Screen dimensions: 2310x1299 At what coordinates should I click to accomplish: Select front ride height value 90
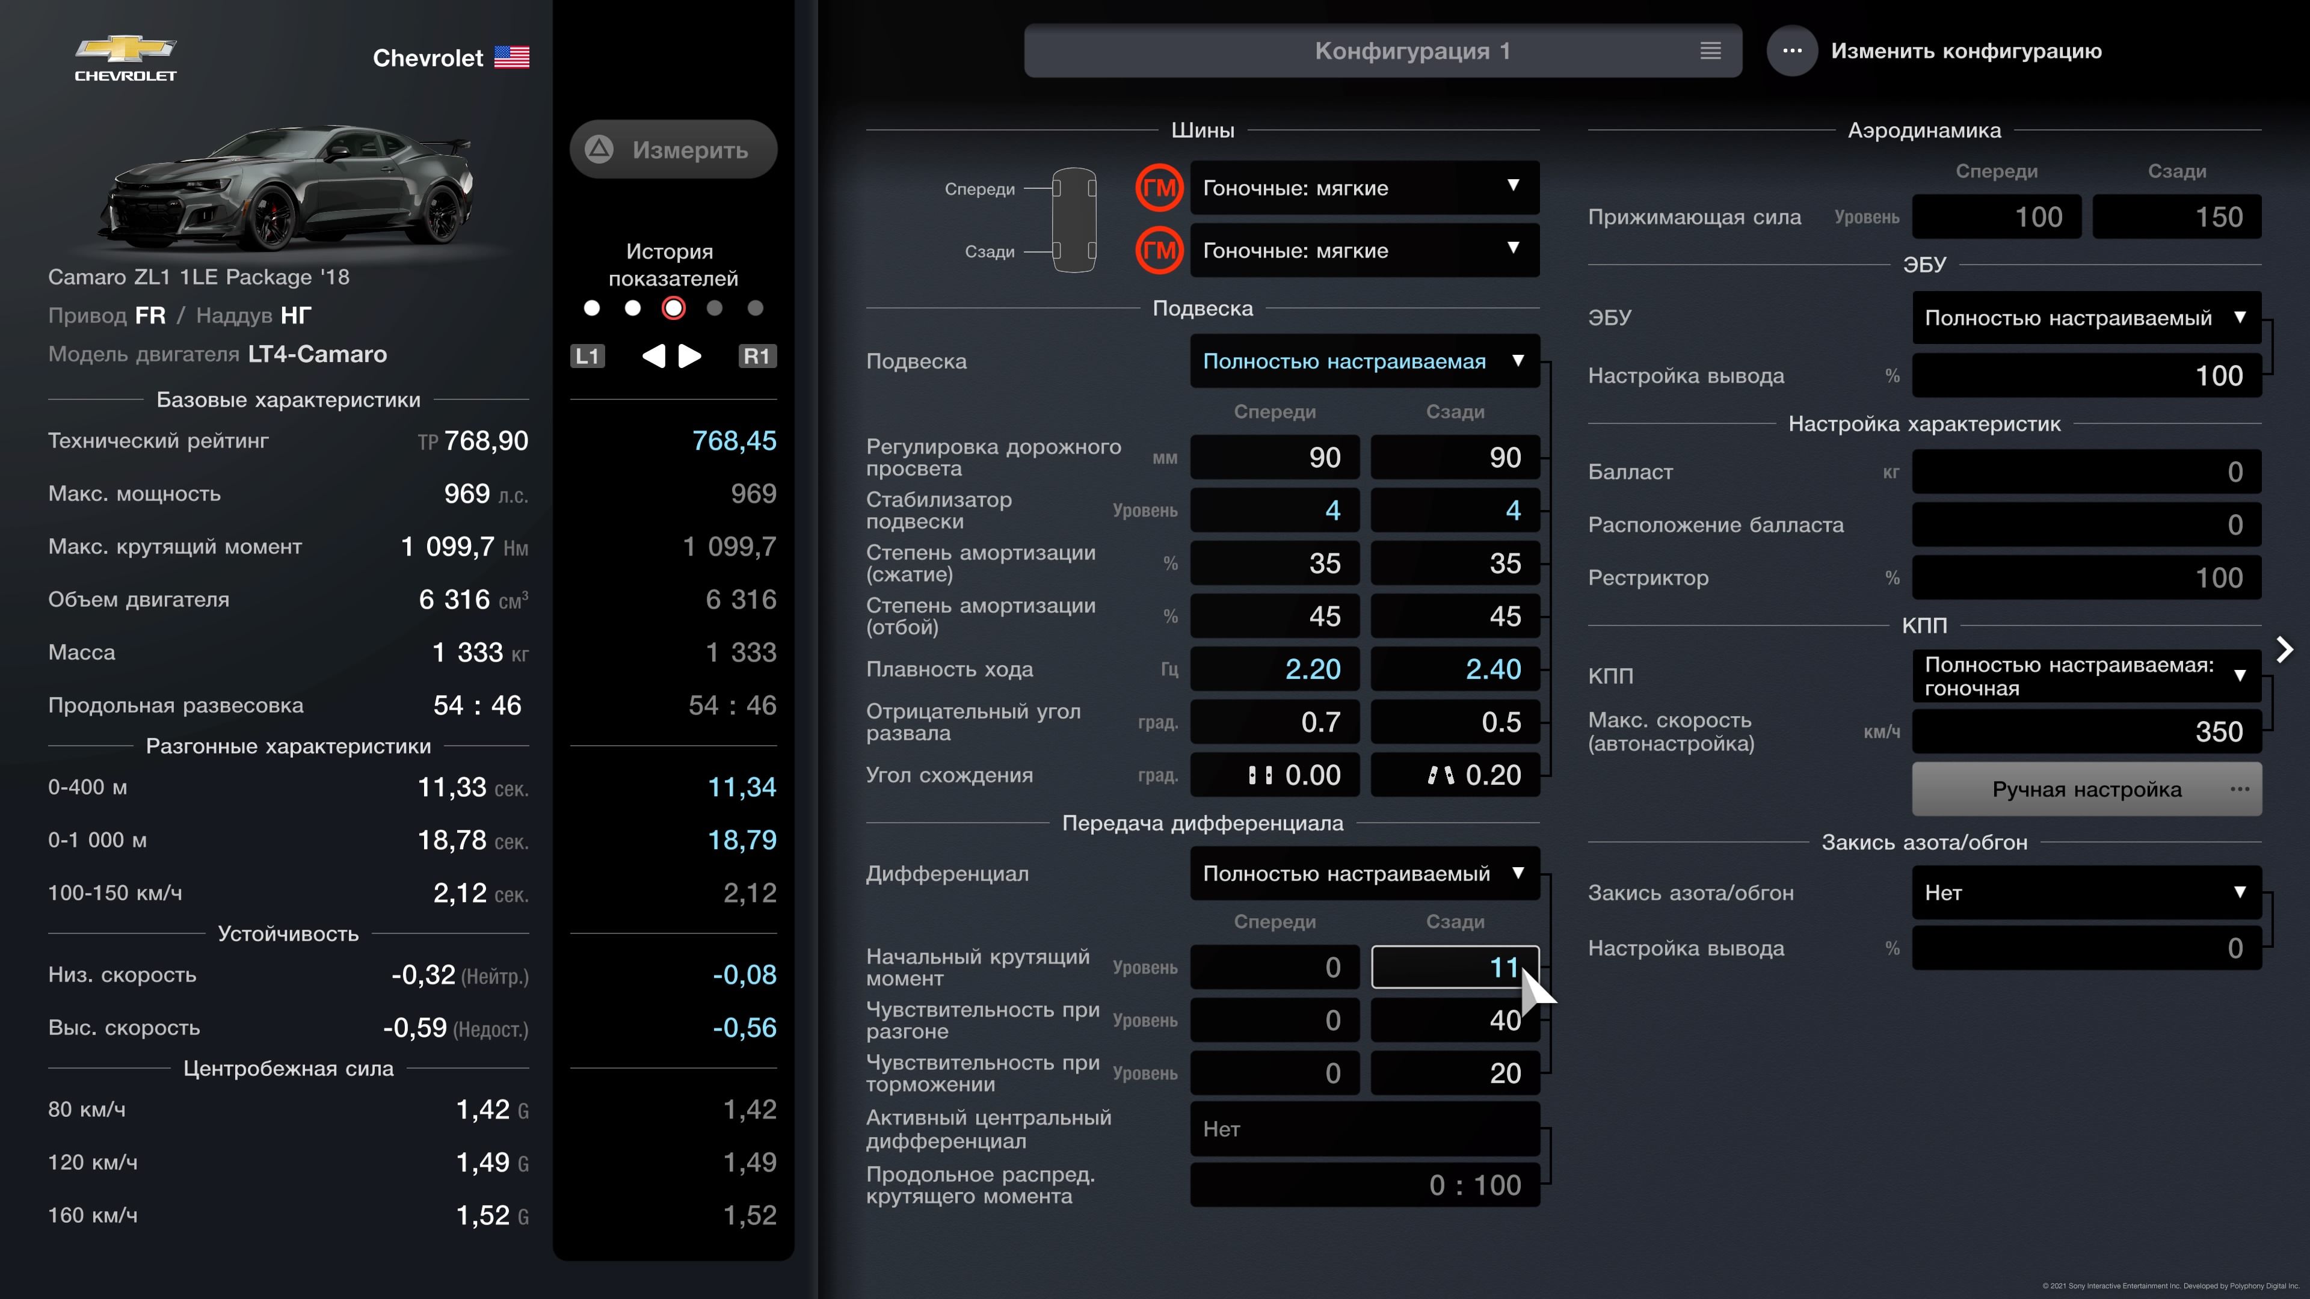point(1274,457)
